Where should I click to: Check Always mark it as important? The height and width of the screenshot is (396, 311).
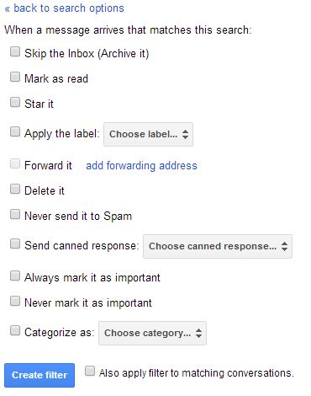tap(15, 276)
